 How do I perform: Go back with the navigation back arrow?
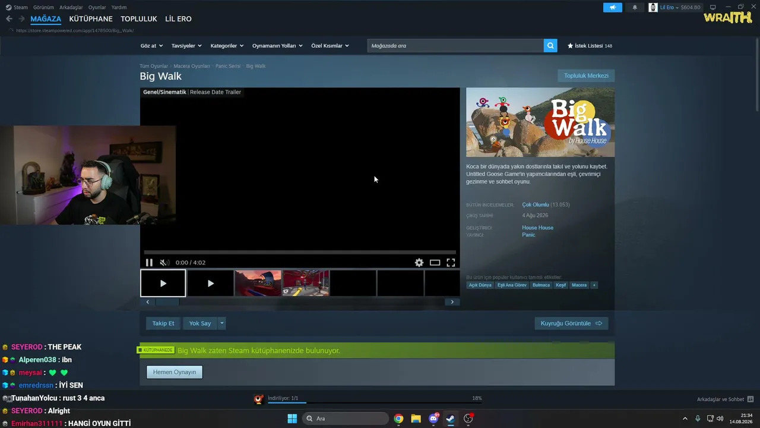point(9,19)
